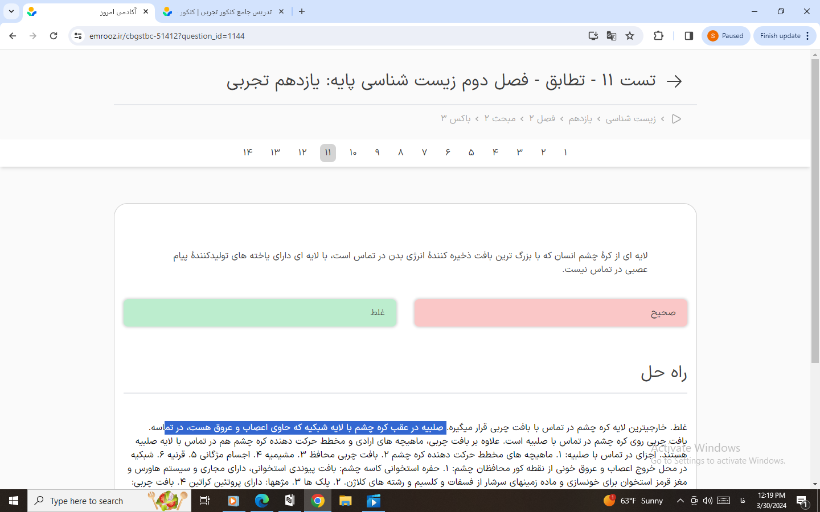Open File Explorer from the taskbar
Viewport: 820px width, 512px height.
(x=345, y=501)
